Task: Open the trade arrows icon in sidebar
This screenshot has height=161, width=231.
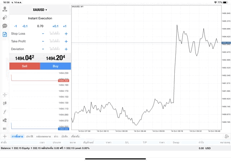Action: coord(5,17)
